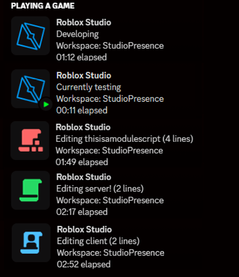Image resolution: width=239 pixels, height=277 pixels.
Task: Click Editing thisisamodulescript (4 lines) text
Action: click(x=124, y=139)
